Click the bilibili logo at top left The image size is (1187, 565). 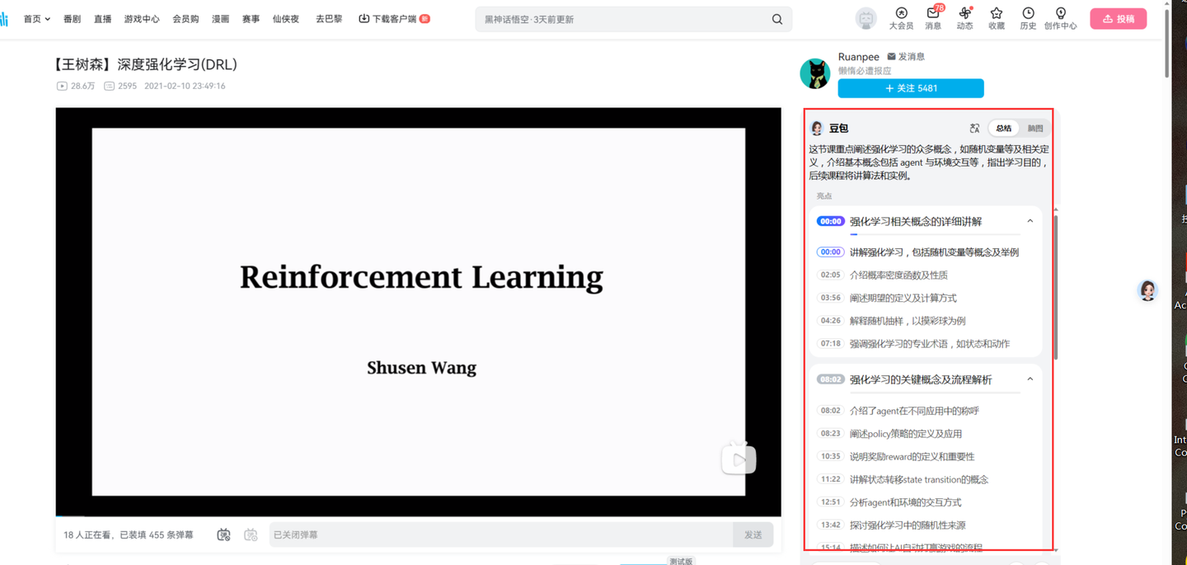[x=4, y=19]
